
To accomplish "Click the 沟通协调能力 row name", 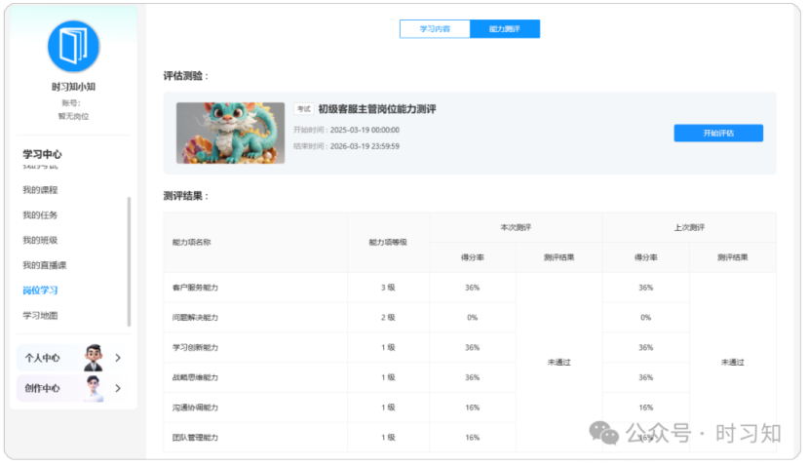I will [x=195, y=408].
